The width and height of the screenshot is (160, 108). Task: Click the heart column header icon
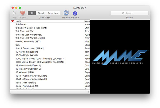(13, 21)
